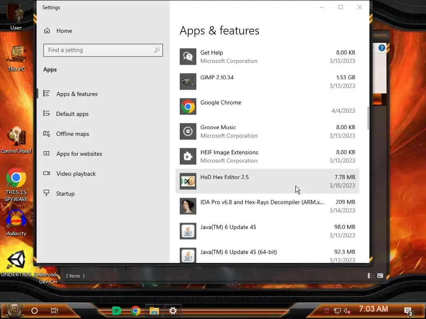Click the Offline maps sidebar icon
The height and width of the screenshot is (319, 426).
[x=47, y=133]
